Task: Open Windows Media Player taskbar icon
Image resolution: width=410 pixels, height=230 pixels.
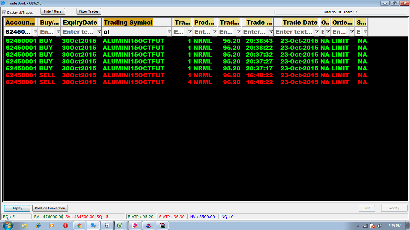Action: coord(52,226)
